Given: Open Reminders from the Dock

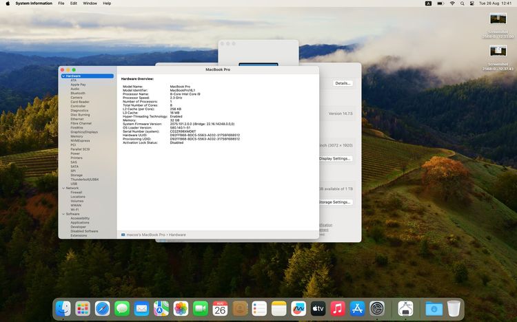Looking at the screenshot, I should click(259, 309).
